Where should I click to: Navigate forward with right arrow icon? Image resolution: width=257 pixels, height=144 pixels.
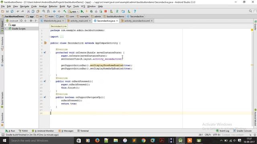59,12
